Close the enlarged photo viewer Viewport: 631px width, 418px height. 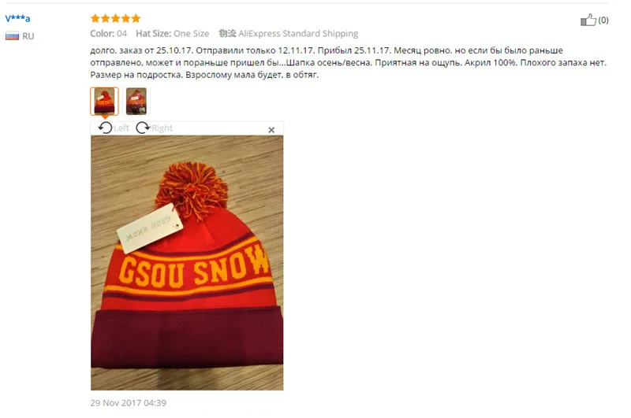pyautogui.click(x=271, y=130)
